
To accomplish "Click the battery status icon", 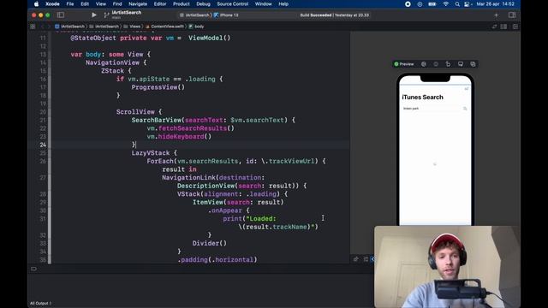I will 432,4.
